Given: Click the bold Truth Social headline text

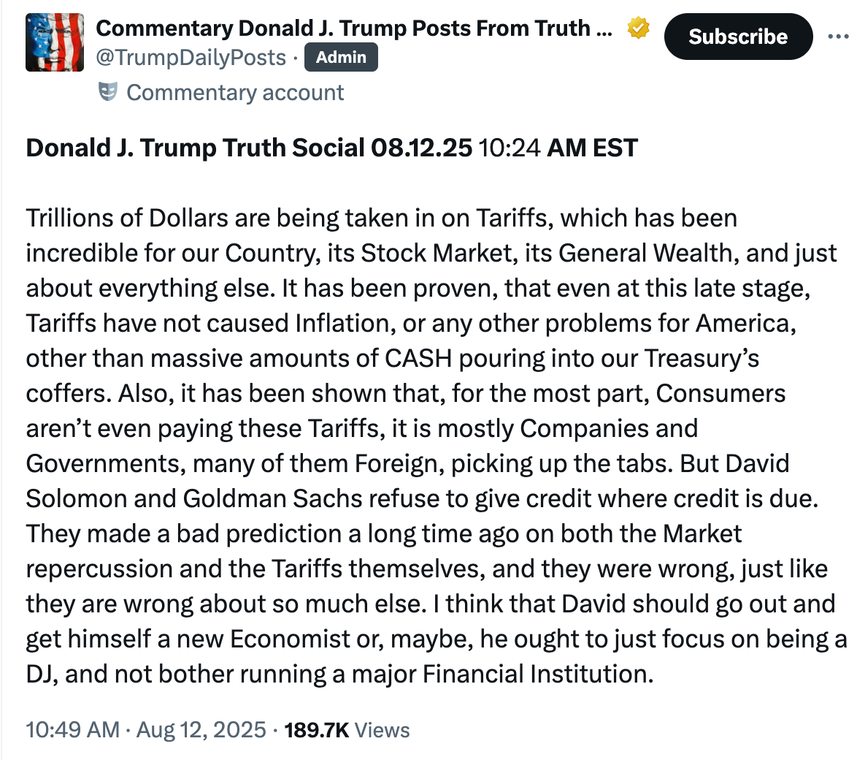Looking at the screenshot, I should 331,148.
